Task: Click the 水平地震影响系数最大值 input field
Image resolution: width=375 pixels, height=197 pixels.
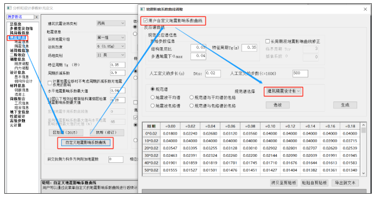Action: pos(117,91)
